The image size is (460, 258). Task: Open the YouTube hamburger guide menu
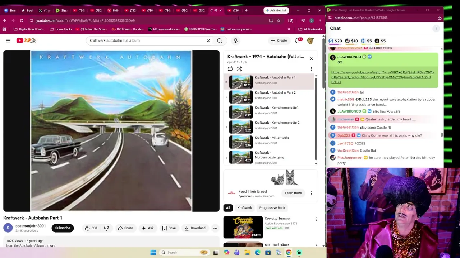click(x=8, y=40)
